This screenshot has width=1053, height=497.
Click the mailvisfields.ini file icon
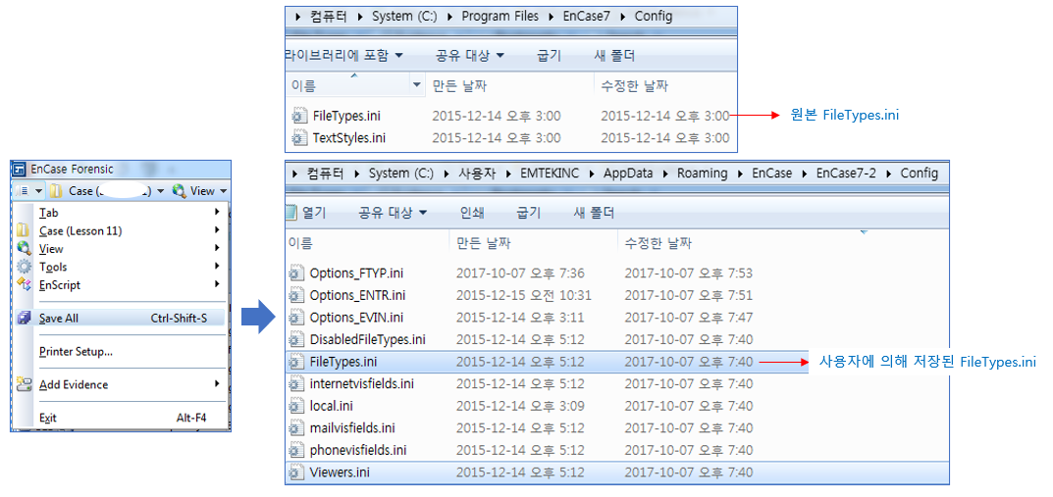tap(296, 428)
